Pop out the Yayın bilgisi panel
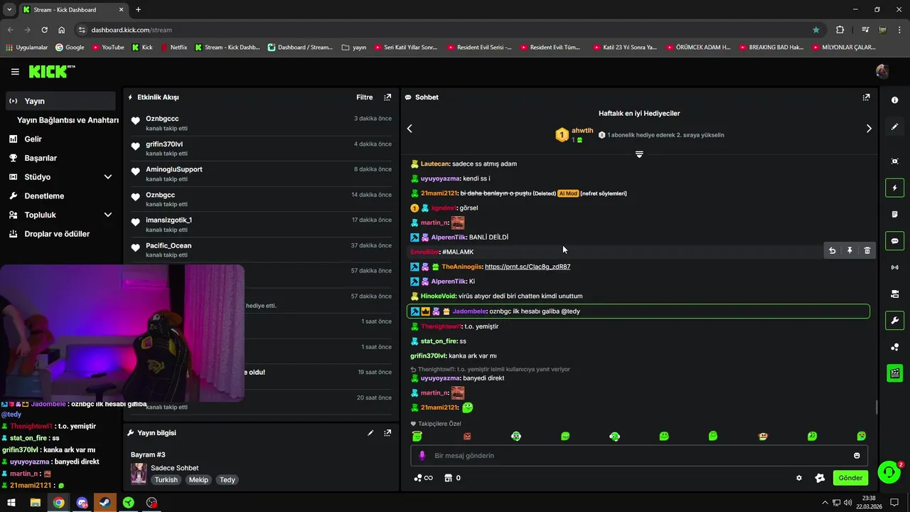The width and height of the screenshot is (910, 512). coord(387,432)
